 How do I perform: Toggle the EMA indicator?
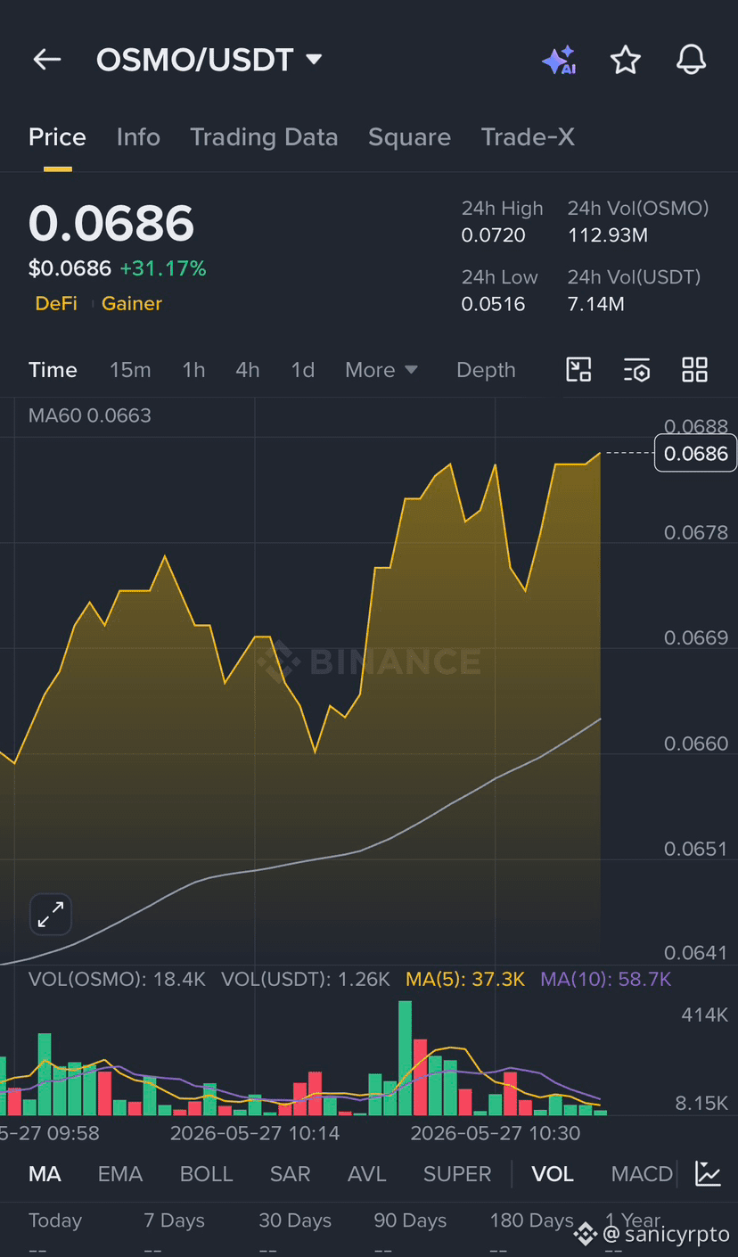point(120,1173)
